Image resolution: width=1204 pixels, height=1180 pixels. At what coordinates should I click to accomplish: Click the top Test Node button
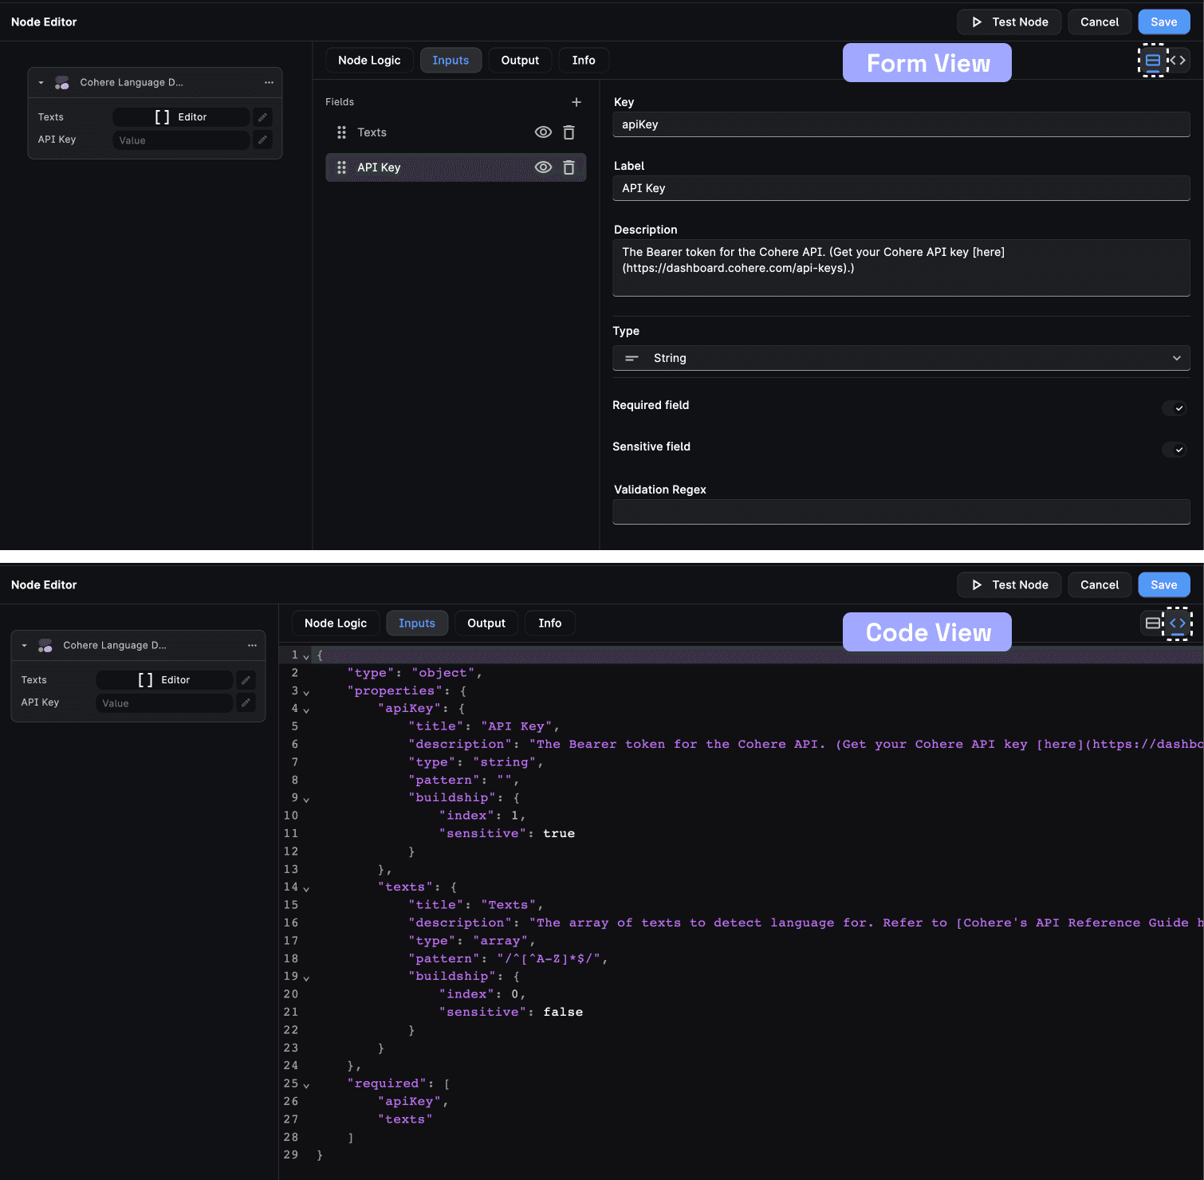1009,22
